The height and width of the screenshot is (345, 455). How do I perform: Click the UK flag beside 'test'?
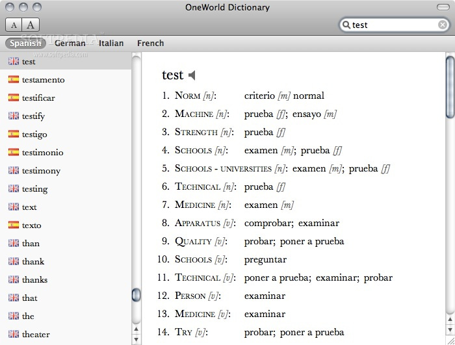[x=14, y=61]
